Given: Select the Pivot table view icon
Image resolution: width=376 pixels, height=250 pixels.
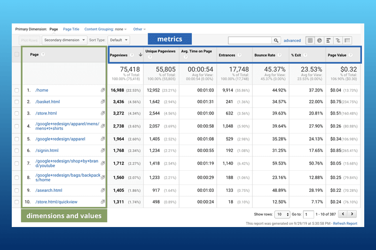Looking at the screenshot, I should click(347, 41).
